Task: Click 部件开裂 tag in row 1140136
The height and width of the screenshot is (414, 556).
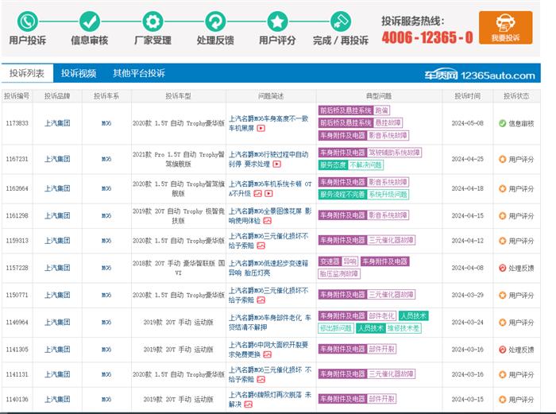Action: point(381,399)
